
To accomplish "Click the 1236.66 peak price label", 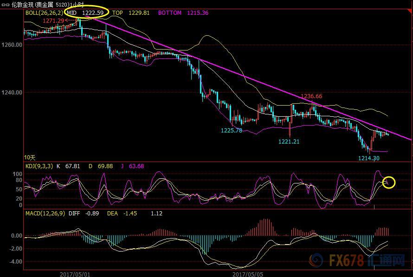I will click(311, 96).
